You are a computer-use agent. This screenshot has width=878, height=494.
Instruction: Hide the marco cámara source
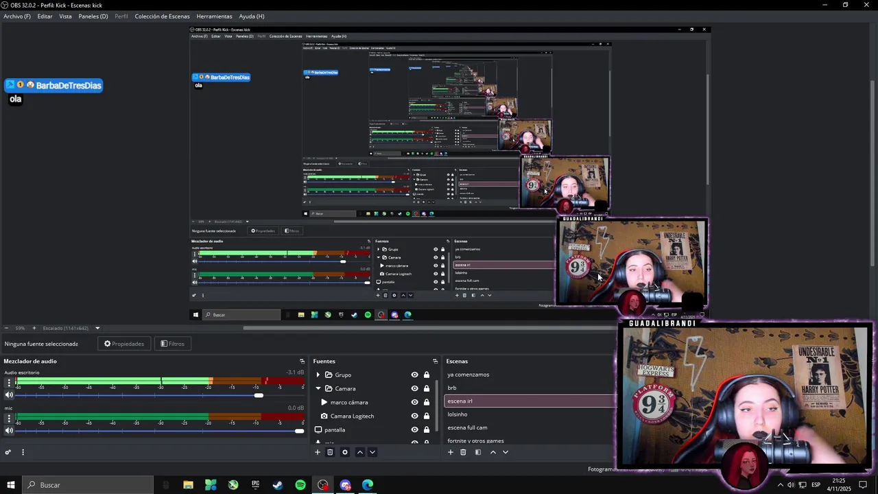click(x=414, y=402)
